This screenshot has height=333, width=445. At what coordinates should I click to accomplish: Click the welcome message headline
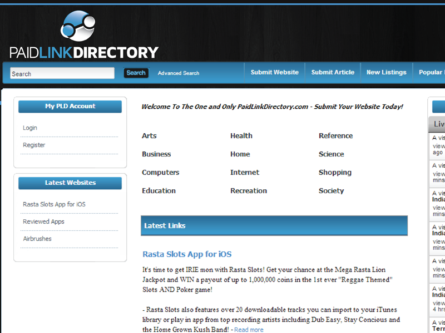coord(272,107)
